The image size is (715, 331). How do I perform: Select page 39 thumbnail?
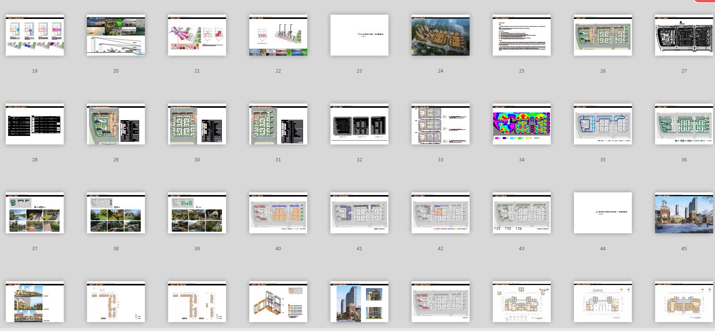click(x=197, y=213)
